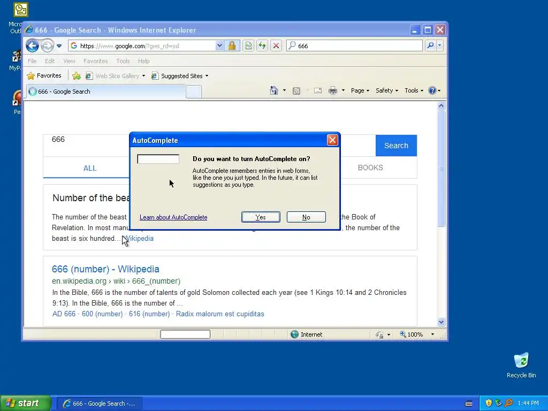548x411 pixels.
Task: Open the Favorites menu
Action: tap(95, 61)
